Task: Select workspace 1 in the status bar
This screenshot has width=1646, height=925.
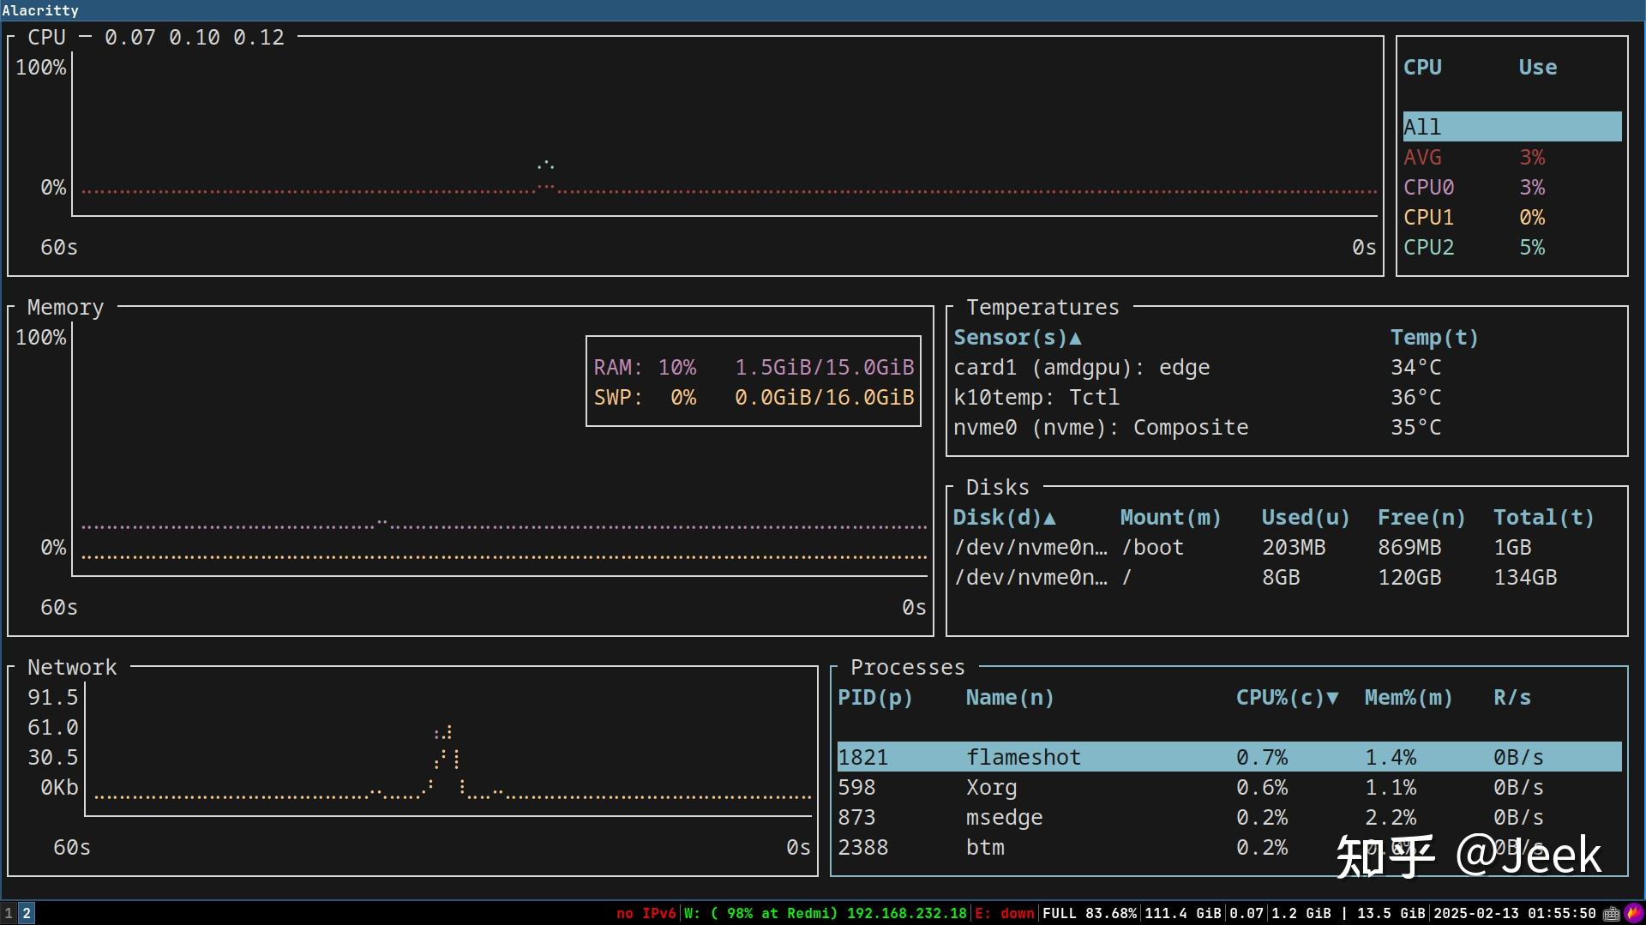Action: 8,913
